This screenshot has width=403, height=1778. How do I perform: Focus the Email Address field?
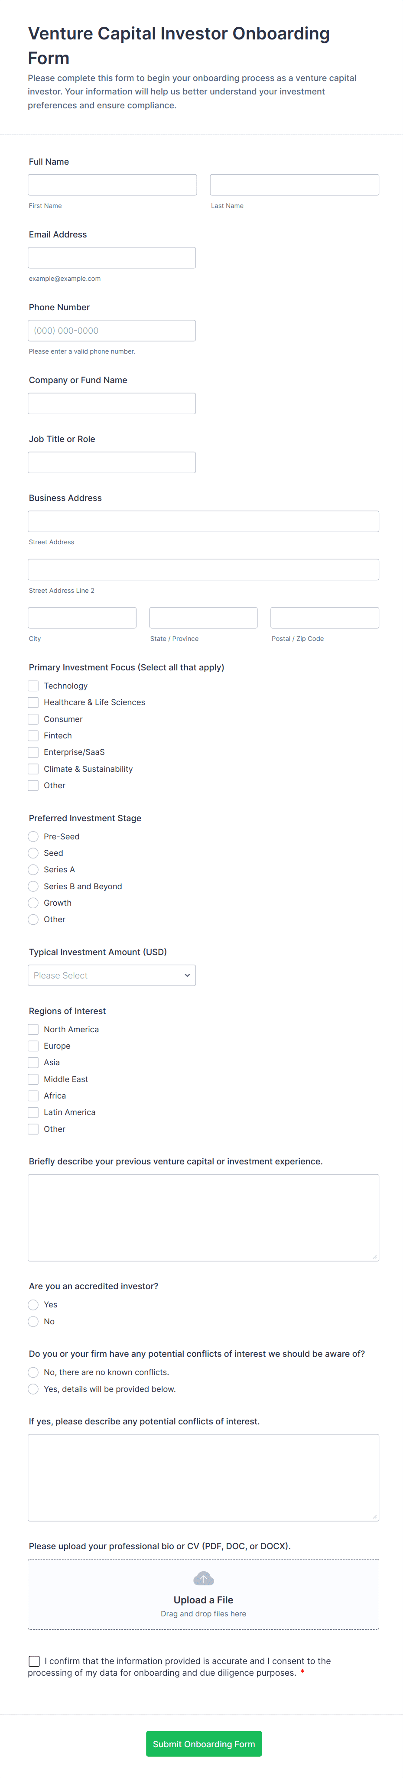[112, 257]
